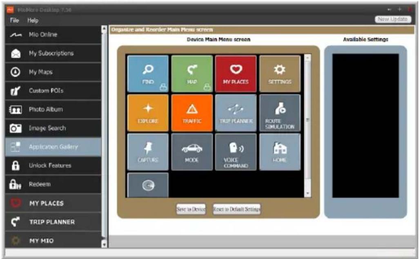Open Redeem label in sidebar
Viewport: 419px width, 259px height.
(40, 184)
